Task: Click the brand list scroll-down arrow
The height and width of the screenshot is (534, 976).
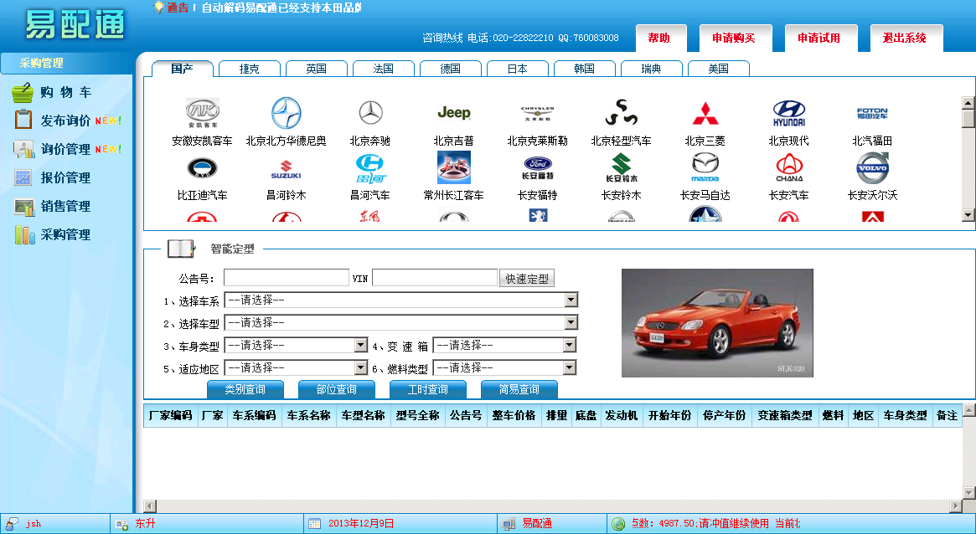Action: (x=968, y=216)
